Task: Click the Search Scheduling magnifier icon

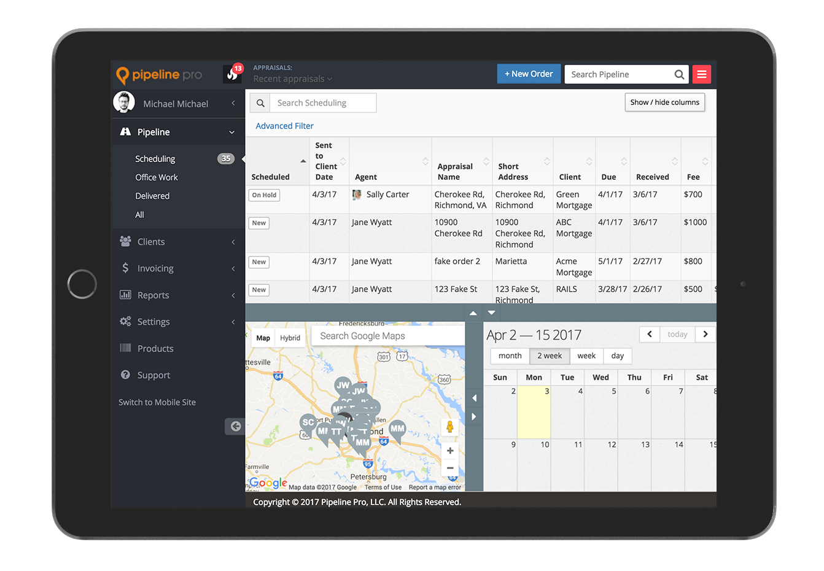Action: 260,103
